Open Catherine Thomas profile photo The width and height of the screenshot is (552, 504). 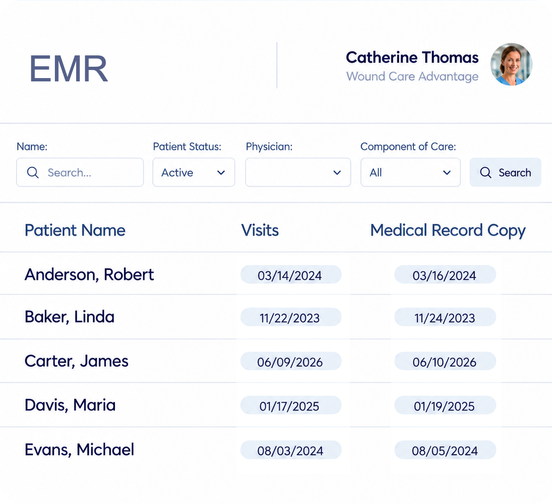(x=511, y=64)
